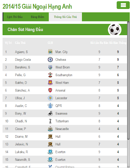Click the Southampton team name

(64, 75)
